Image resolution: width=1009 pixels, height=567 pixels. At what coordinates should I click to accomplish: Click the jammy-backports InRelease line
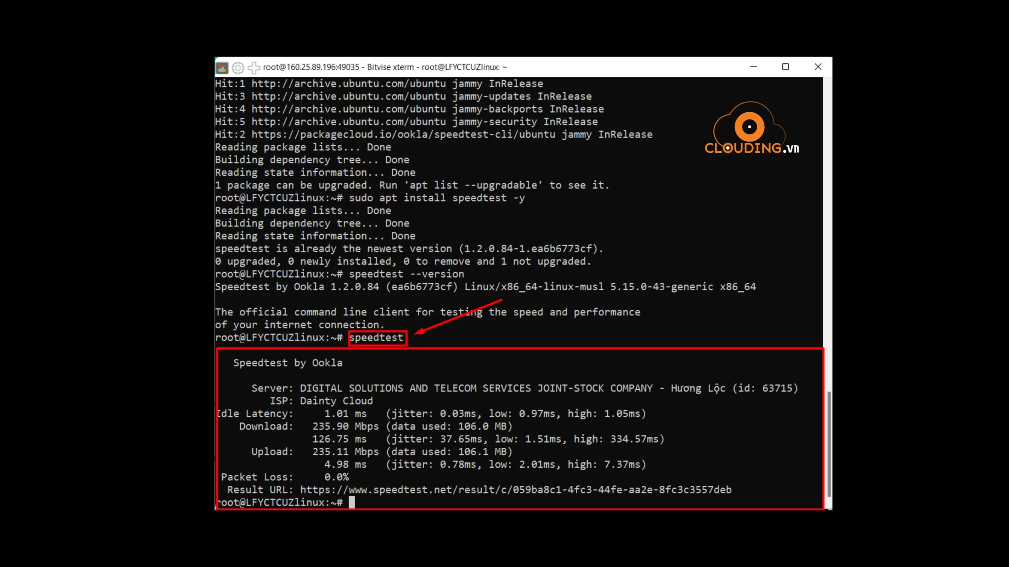pyautogui.click(x=410, y=109)
